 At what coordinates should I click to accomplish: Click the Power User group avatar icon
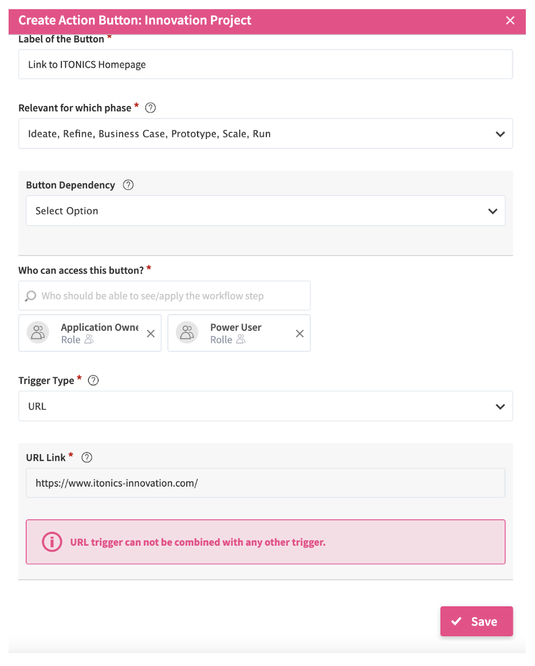(187, 332)
